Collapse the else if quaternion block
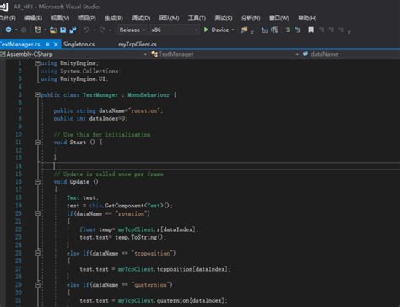 coord(38,285)
